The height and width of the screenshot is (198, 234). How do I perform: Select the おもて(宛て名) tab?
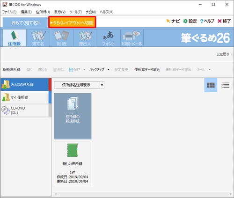click(x=25, y=22)
